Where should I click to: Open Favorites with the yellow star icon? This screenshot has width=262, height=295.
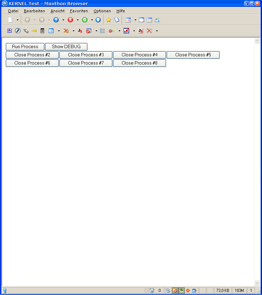point(109,20)
